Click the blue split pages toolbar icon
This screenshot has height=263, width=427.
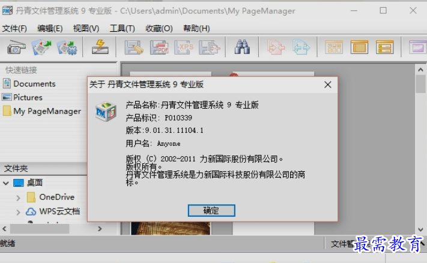point(301,47)
